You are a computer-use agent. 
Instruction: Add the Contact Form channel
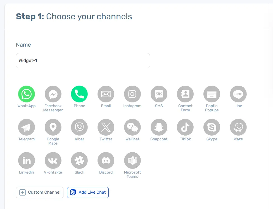[x=185, y=94]
